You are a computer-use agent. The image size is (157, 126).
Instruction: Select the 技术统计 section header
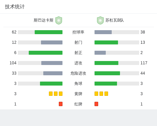(x=15, y=7)
